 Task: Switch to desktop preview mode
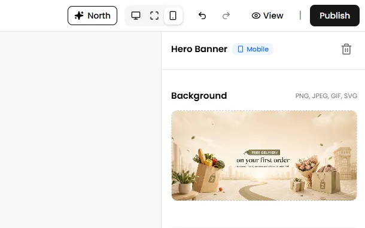click(x=136, y=16)
